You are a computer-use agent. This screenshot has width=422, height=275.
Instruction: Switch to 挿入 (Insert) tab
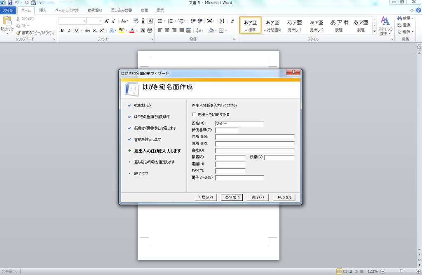click(43, 10)
